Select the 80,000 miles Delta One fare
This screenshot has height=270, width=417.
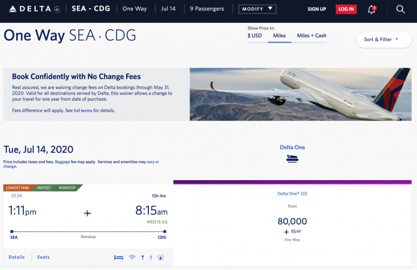[292, 221]
